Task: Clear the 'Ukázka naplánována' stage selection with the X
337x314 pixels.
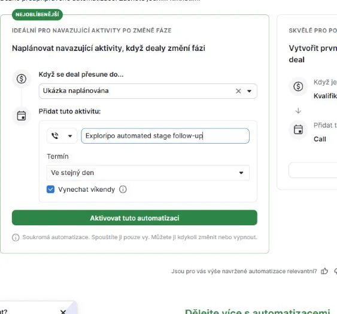Action: [x=238, y=91]
